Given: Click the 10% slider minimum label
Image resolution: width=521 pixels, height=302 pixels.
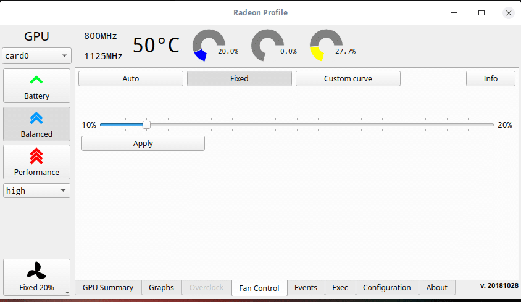Looking at the screenshot, I should pos(89,125).
